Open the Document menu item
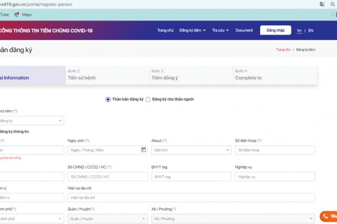This screenshot has height=224, width=337. 244,30
